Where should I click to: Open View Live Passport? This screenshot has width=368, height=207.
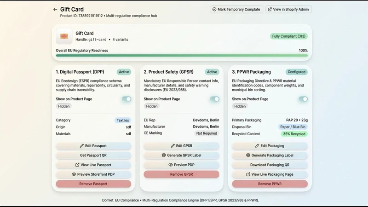pos(93,165)
